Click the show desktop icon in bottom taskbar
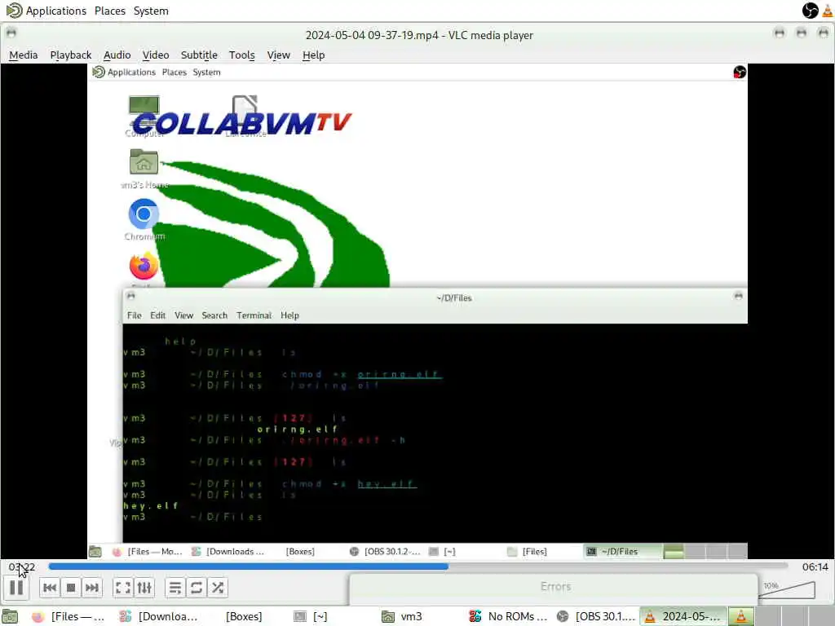 10,616
